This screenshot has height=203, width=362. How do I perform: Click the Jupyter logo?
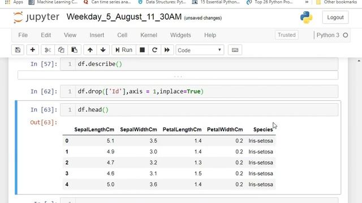coord(36,17)
